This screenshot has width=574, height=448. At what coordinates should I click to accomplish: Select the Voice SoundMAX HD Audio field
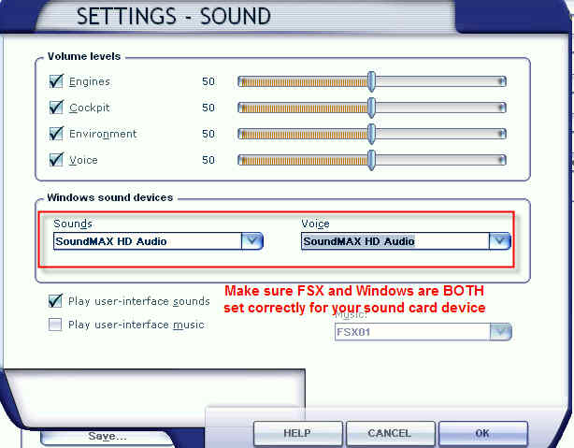[x=395, y=241]
